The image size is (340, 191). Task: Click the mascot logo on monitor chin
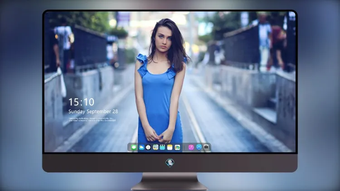[x=170, y=162]
